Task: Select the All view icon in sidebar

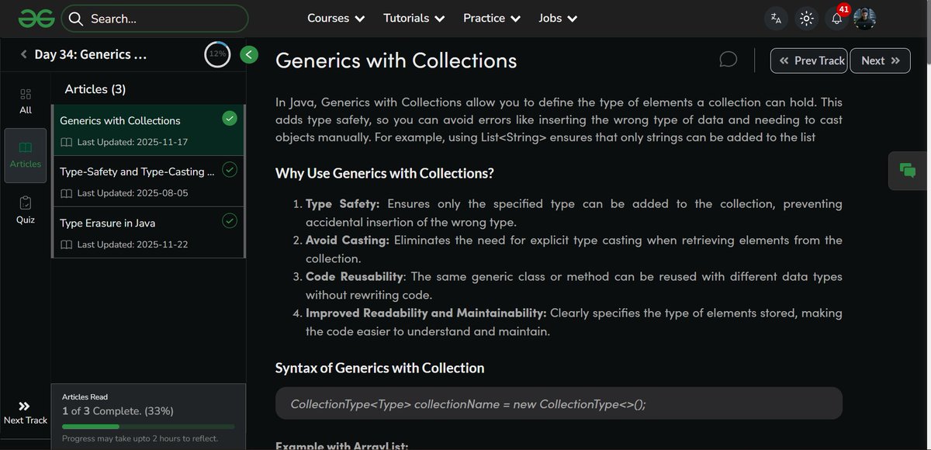Action: pos(25,99)
